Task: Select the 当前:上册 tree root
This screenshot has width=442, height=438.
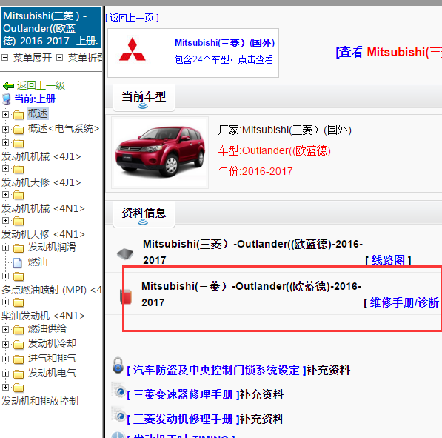Action: point(35,99)
